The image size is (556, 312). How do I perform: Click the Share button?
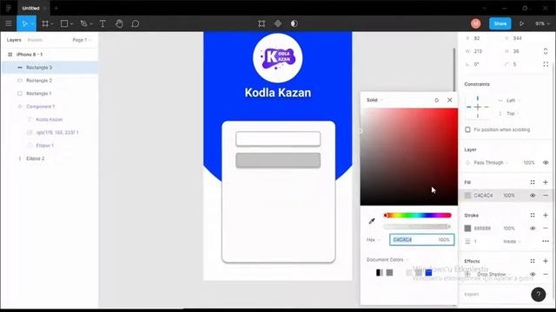(500, 23)
